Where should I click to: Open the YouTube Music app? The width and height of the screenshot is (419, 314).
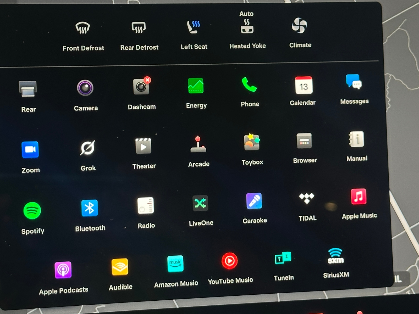pos(230,261)
